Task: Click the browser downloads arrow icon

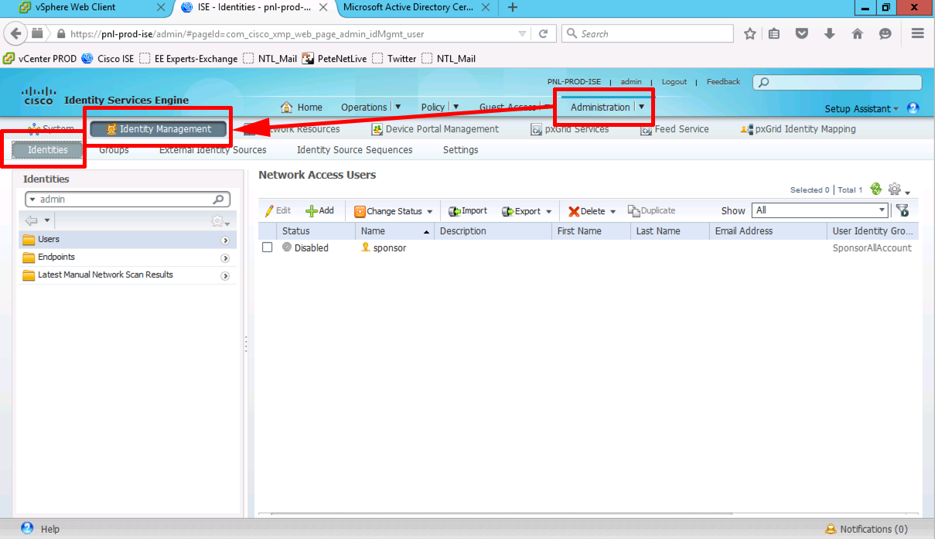Action: tap(830, 34)
